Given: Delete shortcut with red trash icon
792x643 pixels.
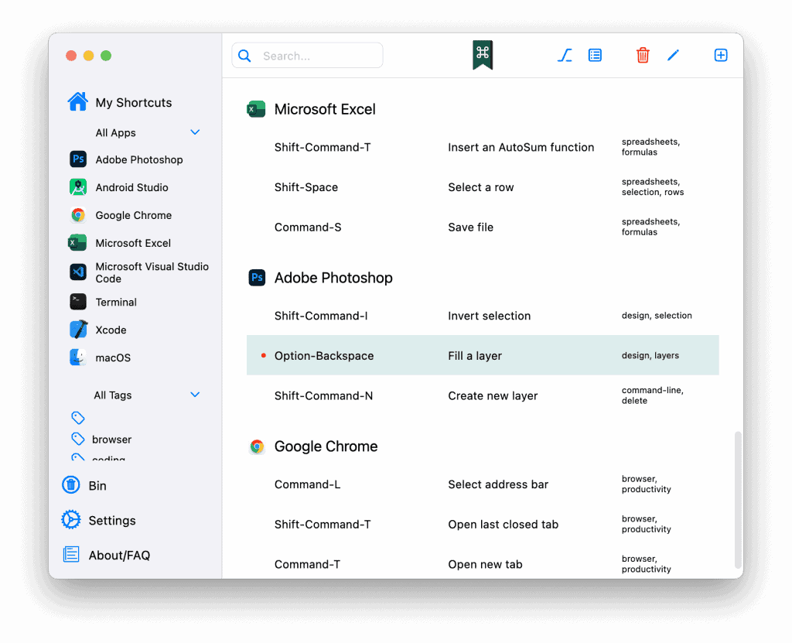Looking at the screenshot, I should point(643,55).
